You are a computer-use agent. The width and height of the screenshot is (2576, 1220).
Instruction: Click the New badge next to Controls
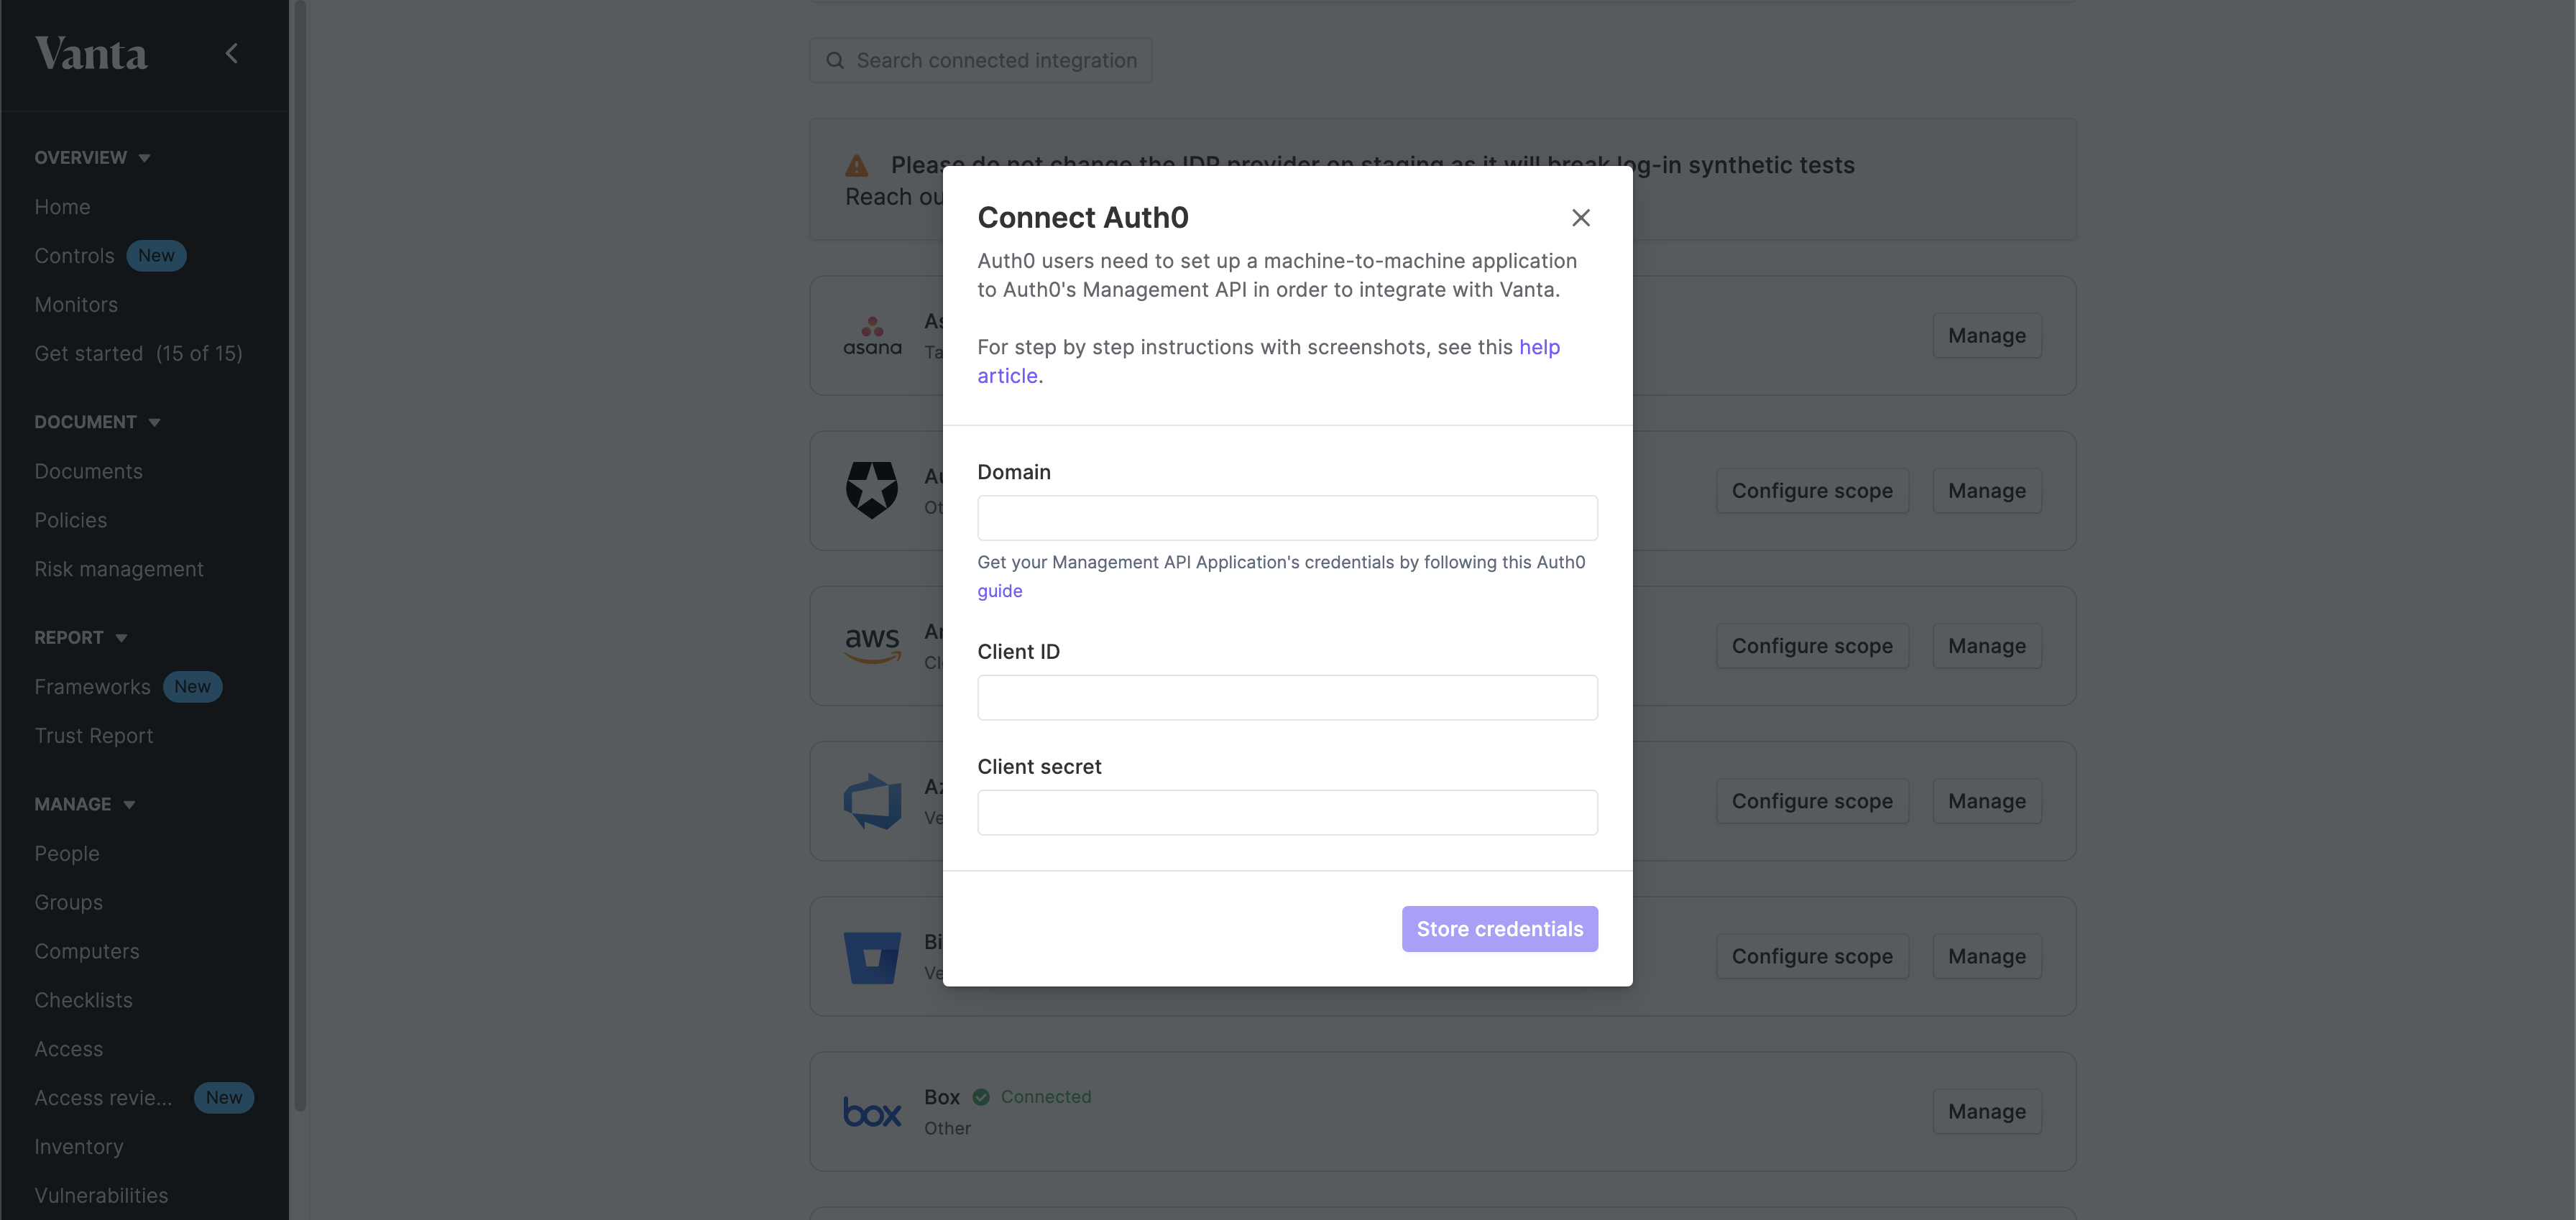156,256
